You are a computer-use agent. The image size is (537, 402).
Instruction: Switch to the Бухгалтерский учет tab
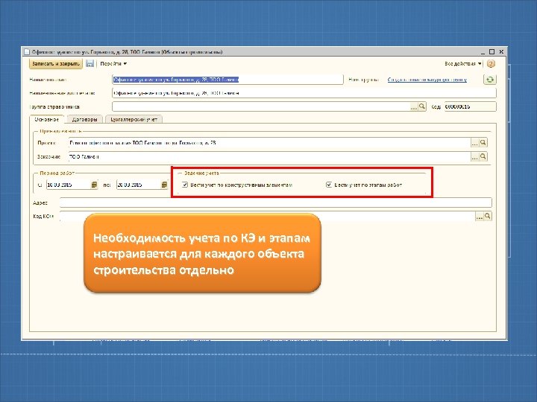[134, 119]
